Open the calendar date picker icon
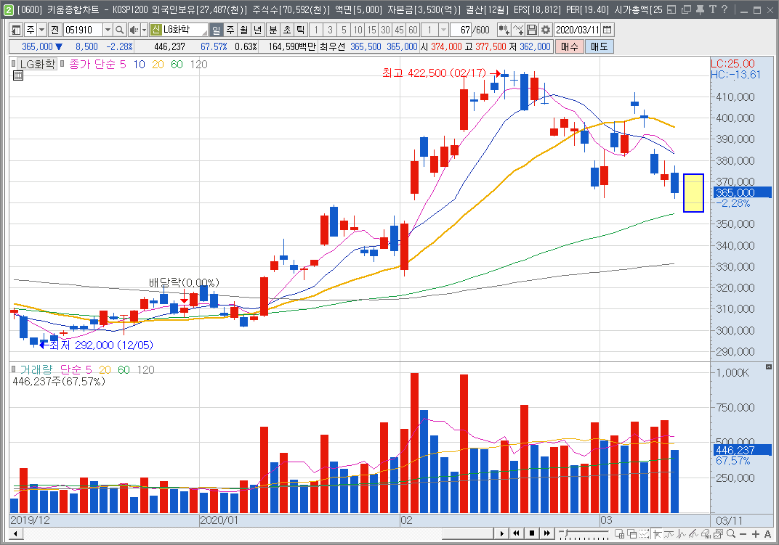779x545 pixels. pyautogui.click(x=607, y=30)
